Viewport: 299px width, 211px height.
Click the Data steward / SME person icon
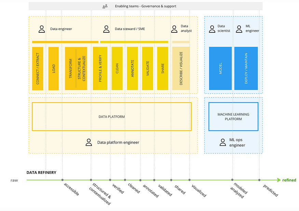[x=106, y=29]
